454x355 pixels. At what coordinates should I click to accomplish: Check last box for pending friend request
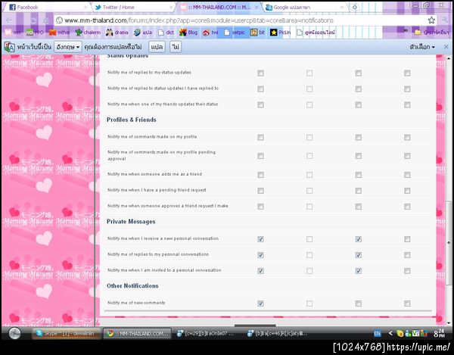tap(407, 191)
